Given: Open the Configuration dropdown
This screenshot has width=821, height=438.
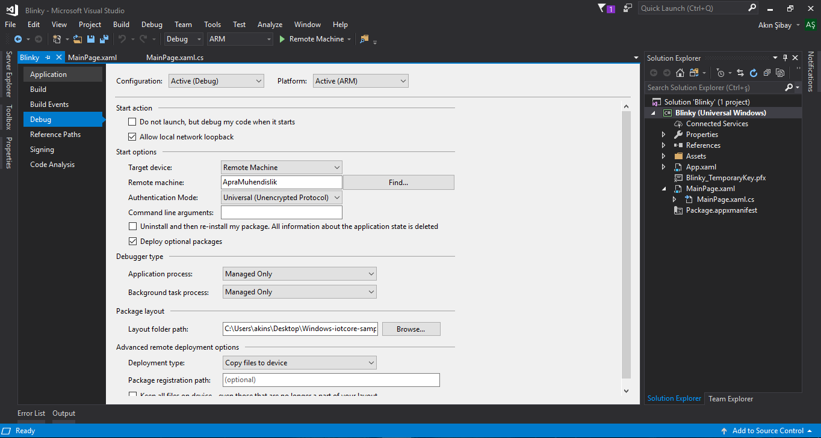Looking at the screenshot, I should coord(216,81).
